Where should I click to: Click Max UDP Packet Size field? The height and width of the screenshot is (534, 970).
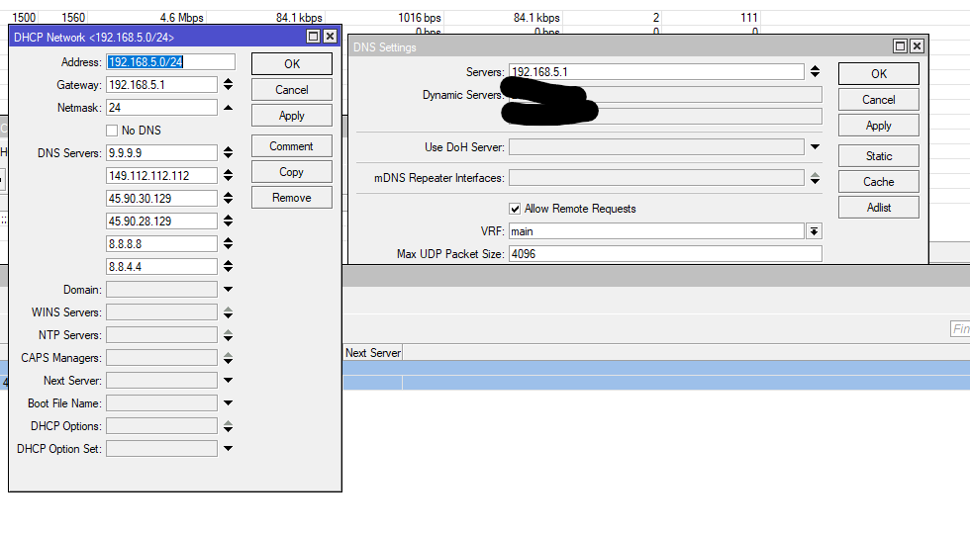point(665,254)
